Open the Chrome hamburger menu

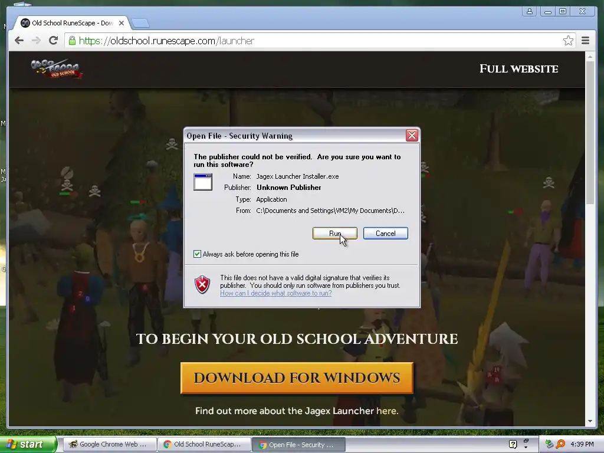click(585, 41)
